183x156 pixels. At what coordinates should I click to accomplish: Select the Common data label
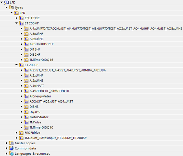tap(25, 148)
